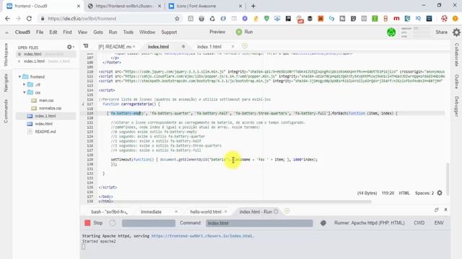Screen dimensions: 462x259
Task: Open the Find menu
Action: tap(67, 32)
